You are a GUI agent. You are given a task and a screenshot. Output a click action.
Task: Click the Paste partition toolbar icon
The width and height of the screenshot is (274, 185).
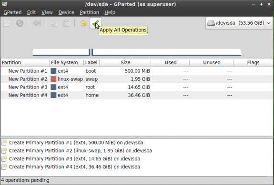(66, 23)
